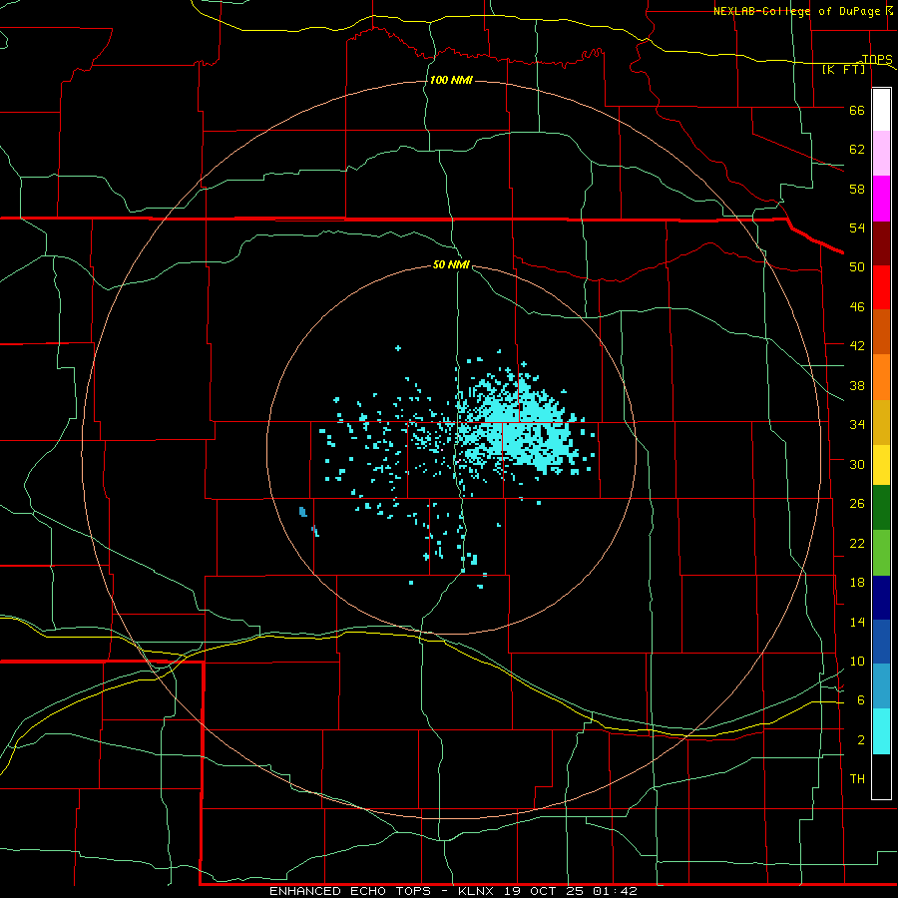Click the 66 value on legend scale
Screen dimensions: 898x898
point(857,110)
